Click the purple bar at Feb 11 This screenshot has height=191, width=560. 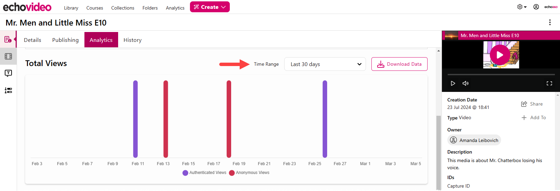[x=135, y=119]
